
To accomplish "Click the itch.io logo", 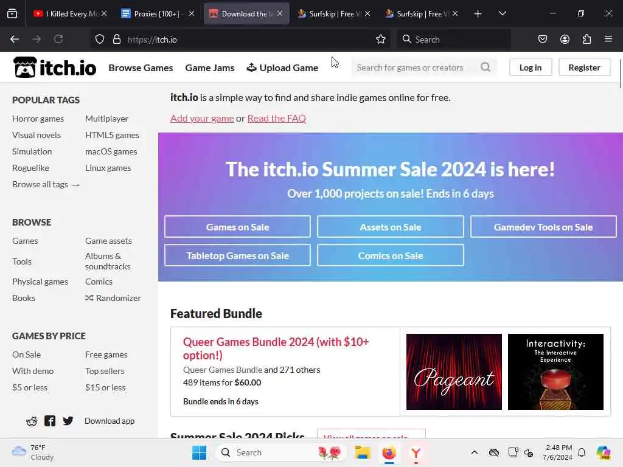I will (55, 67).
